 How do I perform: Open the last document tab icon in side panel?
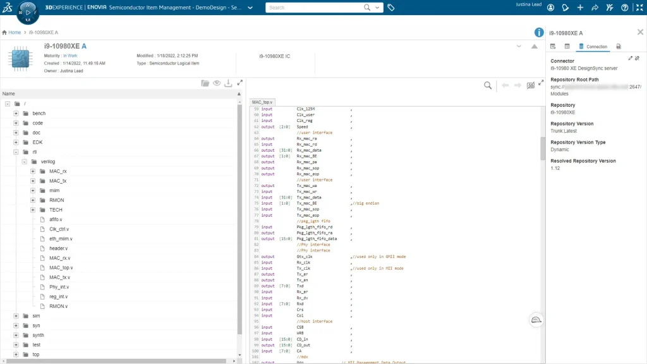619,46
